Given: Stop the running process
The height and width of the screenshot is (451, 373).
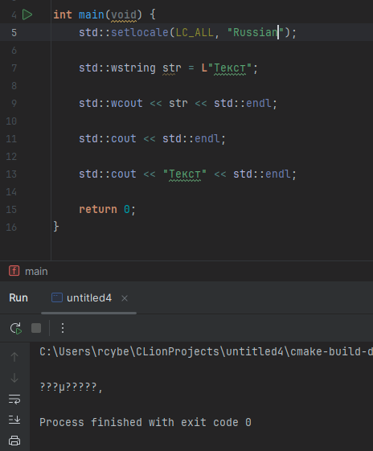Looking at the screenshot, I should (x=36, y=328).
